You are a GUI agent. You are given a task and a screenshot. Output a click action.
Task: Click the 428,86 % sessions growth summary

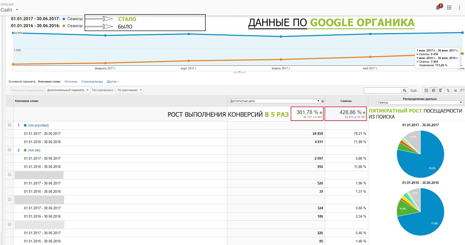point(346,114)
